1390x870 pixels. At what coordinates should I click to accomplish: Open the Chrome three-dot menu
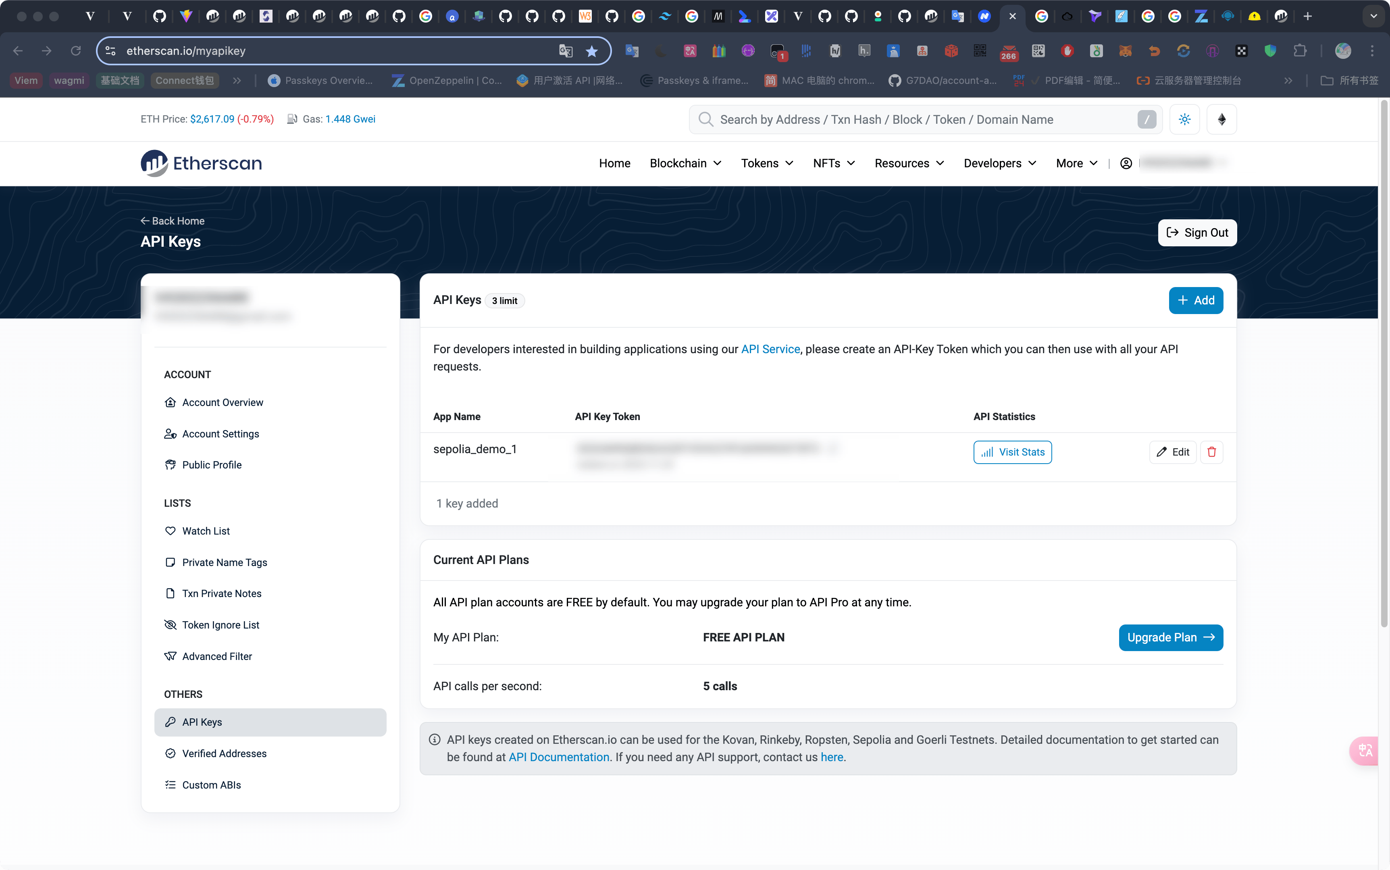coord(1372,51)
